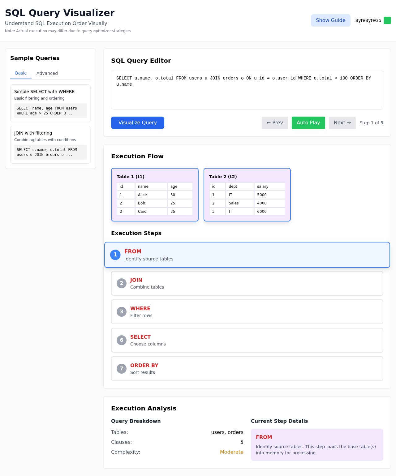The image size is (396, 476).
Task: Select the JOIN with filtering sample query
Action: click(x=50, y=144)
